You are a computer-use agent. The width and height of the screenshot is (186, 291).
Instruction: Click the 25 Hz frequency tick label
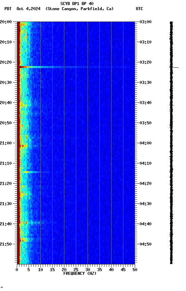[76, 270]
